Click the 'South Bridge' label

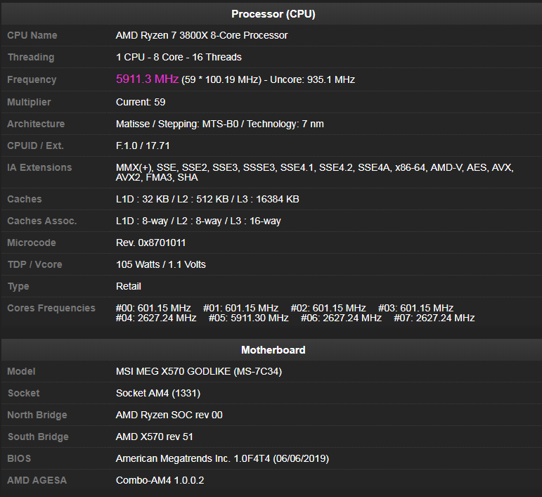(38, 437)
